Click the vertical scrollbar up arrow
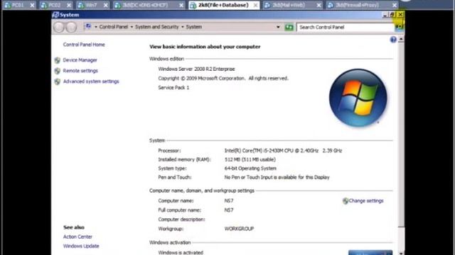The image size is (455, 255). (401, 39)
